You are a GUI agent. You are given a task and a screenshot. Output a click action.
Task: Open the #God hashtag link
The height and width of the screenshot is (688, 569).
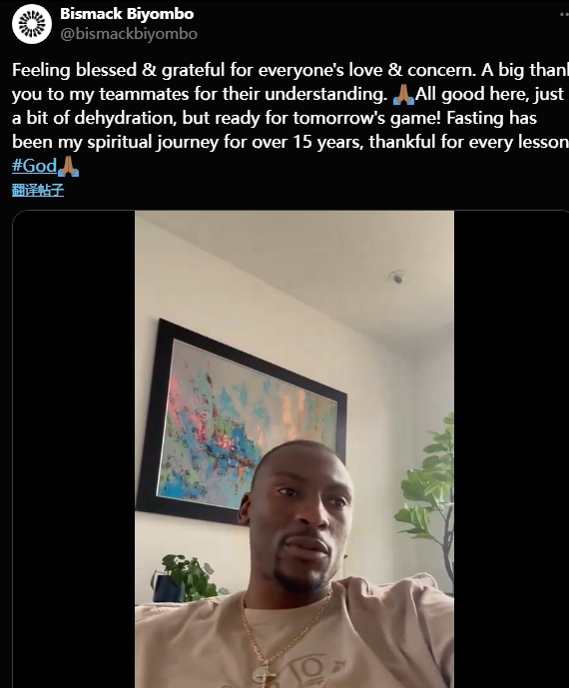click(34, 166)
